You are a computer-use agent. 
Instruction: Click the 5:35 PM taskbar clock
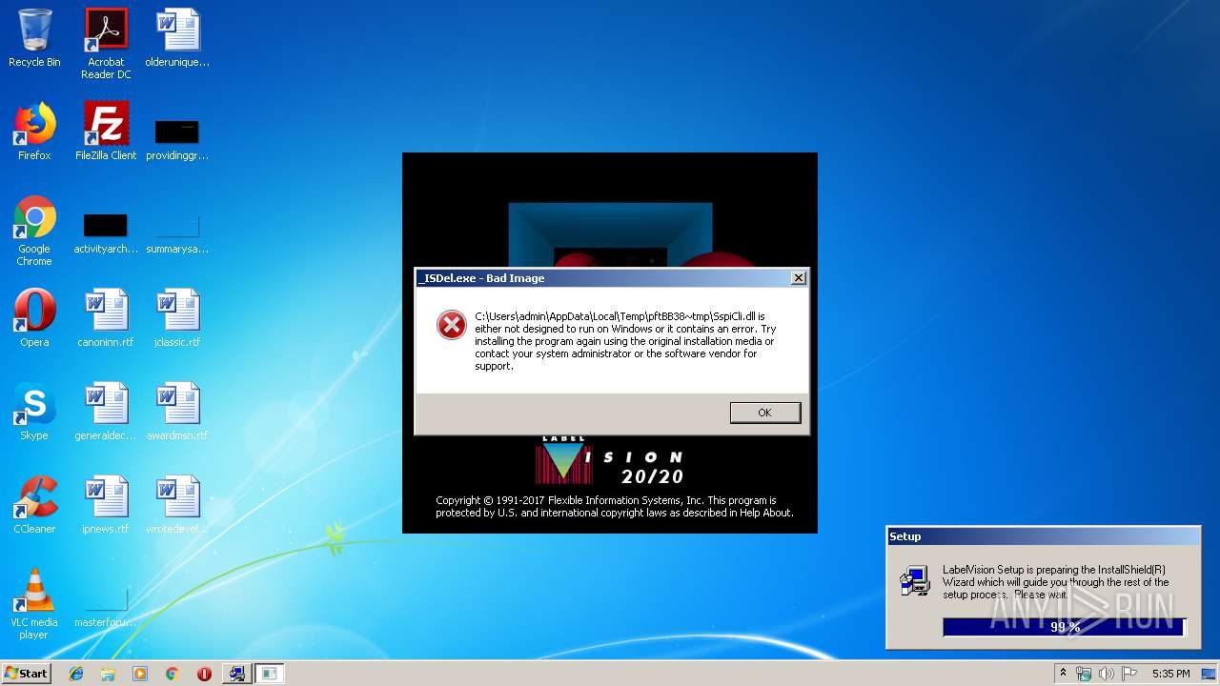(1170, 674)
